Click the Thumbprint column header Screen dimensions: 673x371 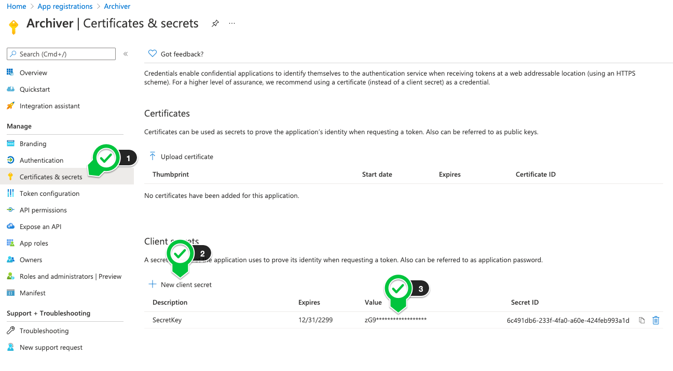pos(171,174)
